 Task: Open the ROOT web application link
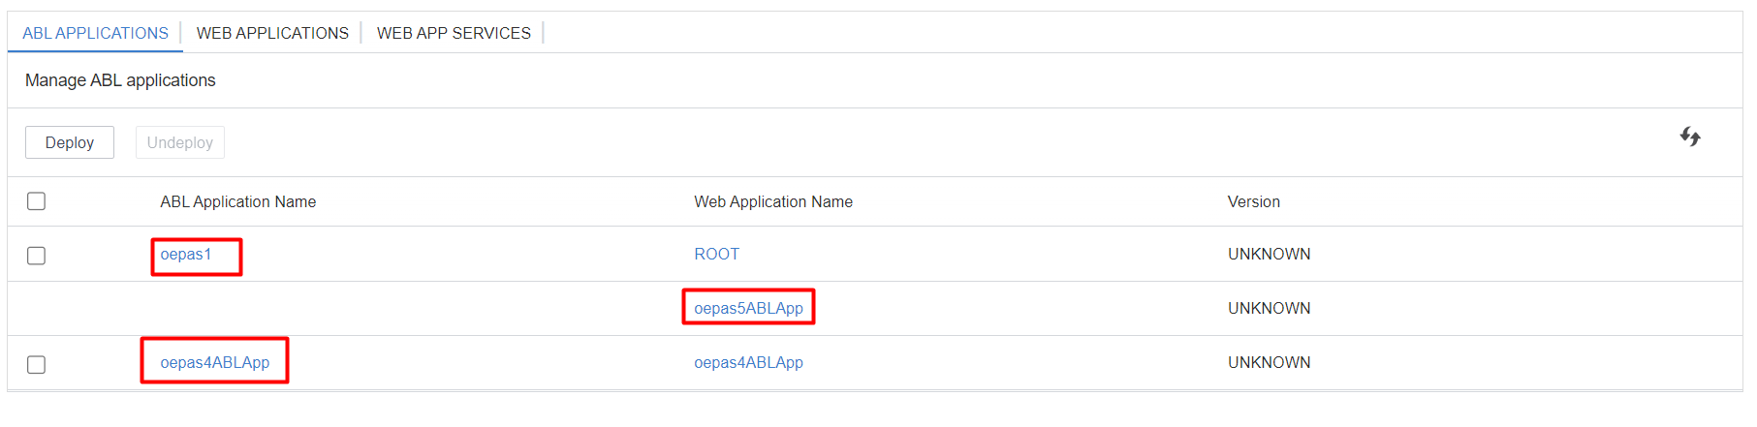[x=717, y=255]
